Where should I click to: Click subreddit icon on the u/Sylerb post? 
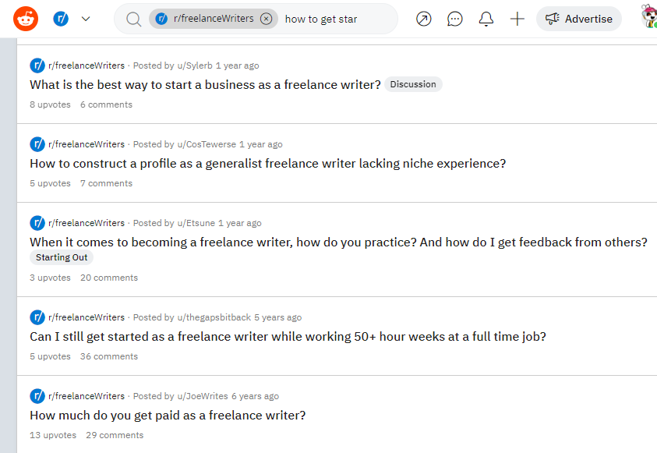click(x=37, y=65)
